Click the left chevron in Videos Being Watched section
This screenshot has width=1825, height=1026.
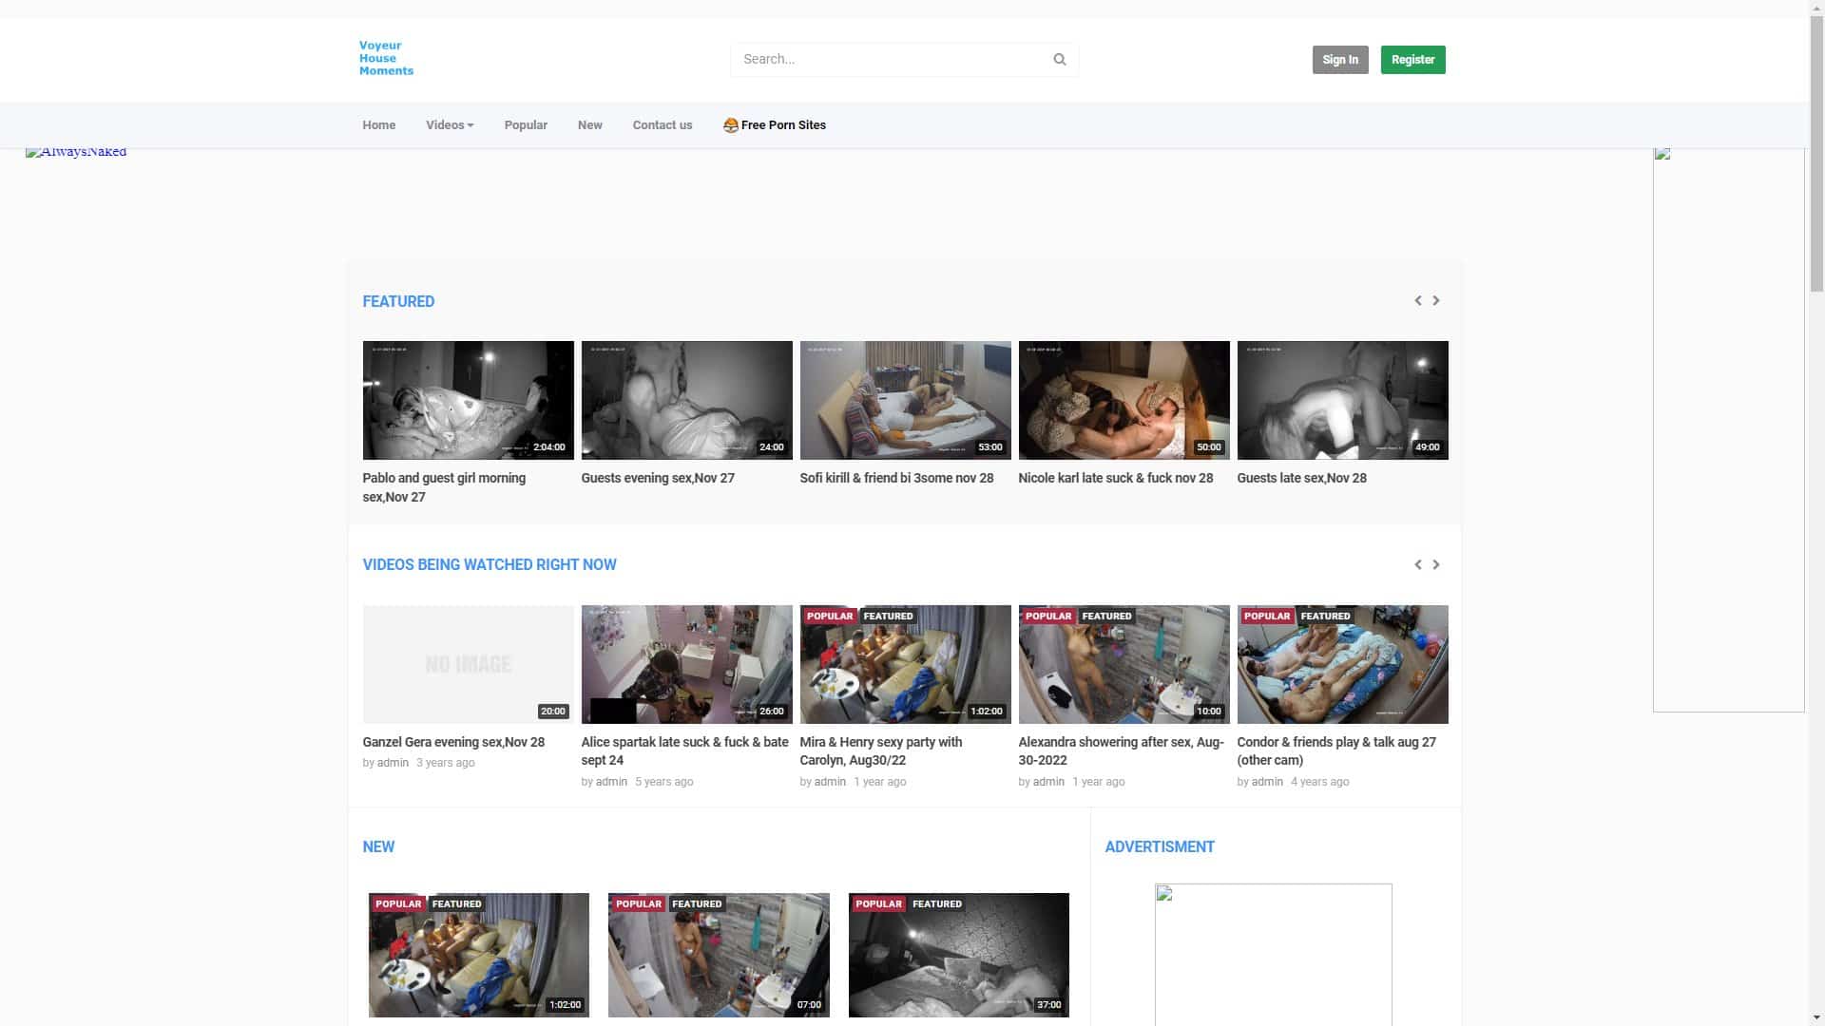(1416, 563)
